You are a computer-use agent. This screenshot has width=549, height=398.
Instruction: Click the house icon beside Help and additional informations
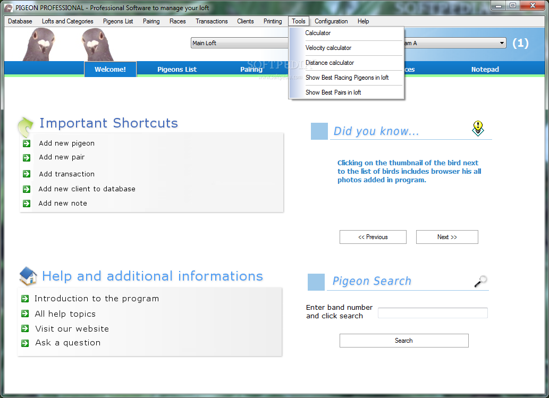pos(28,276)
